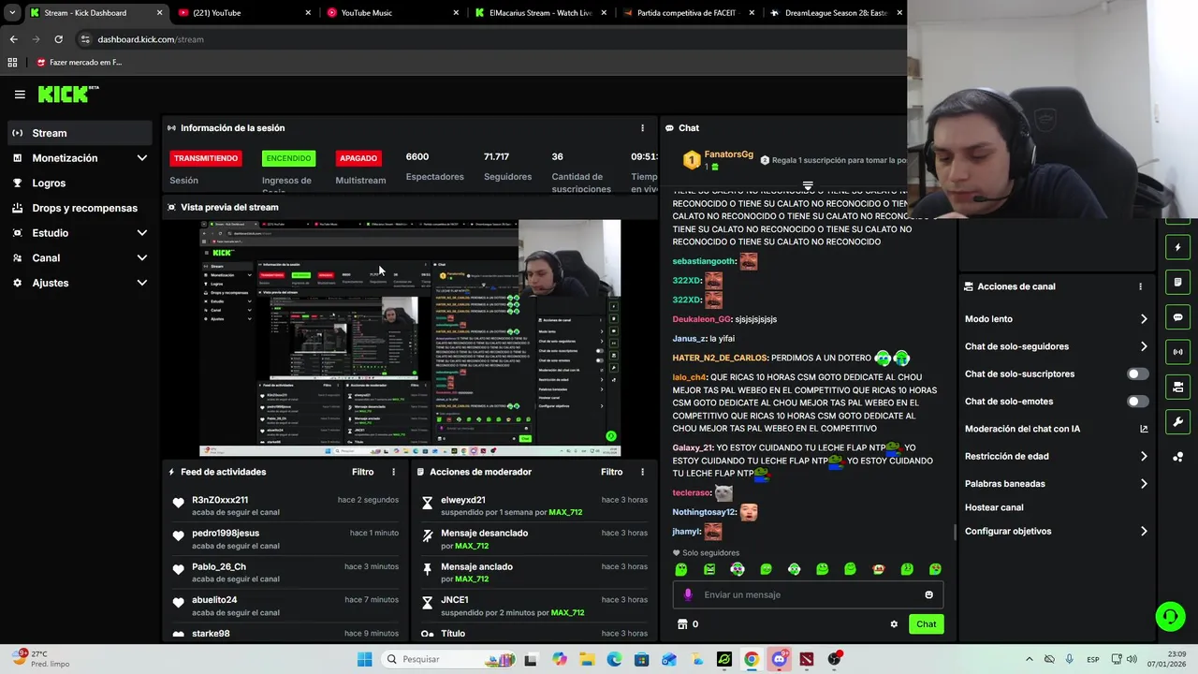1198x674 pixels.
Task: Show hidden system tray icons
Action: [1029, 659]
